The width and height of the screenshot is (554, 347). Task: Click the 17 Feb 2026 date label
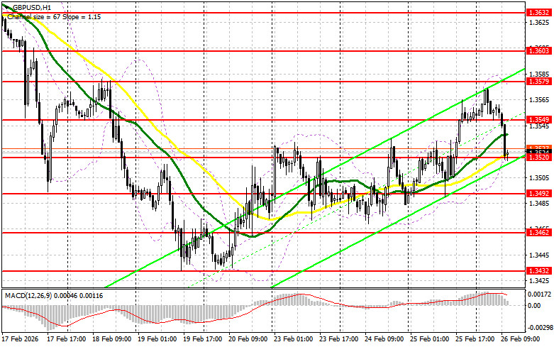tap(21, 339)
